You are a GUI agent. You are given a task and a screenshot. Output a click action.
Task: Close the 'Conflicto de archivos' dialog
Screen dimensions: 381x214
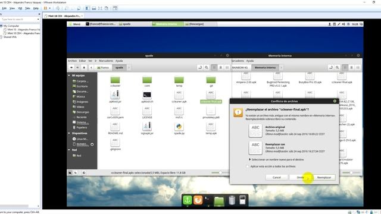pyautogui.click(x=335, y=101)
